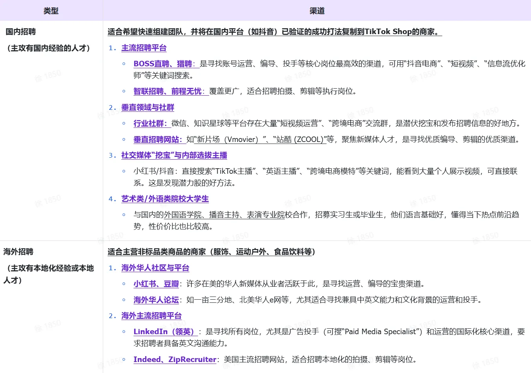Click 适合主营非标品类商品的商家 summary sentence
The image size is (531, 373).
point(212,252)
